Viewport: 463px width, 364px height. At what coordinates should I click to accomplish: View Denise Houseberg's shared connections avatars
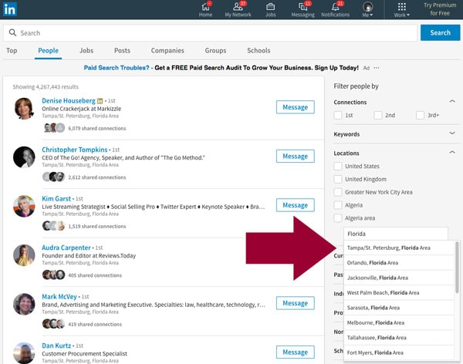click(54, 128)
